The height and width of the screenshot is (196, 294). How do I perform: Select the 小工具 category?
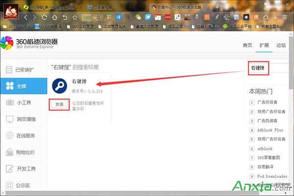point(24,102)
